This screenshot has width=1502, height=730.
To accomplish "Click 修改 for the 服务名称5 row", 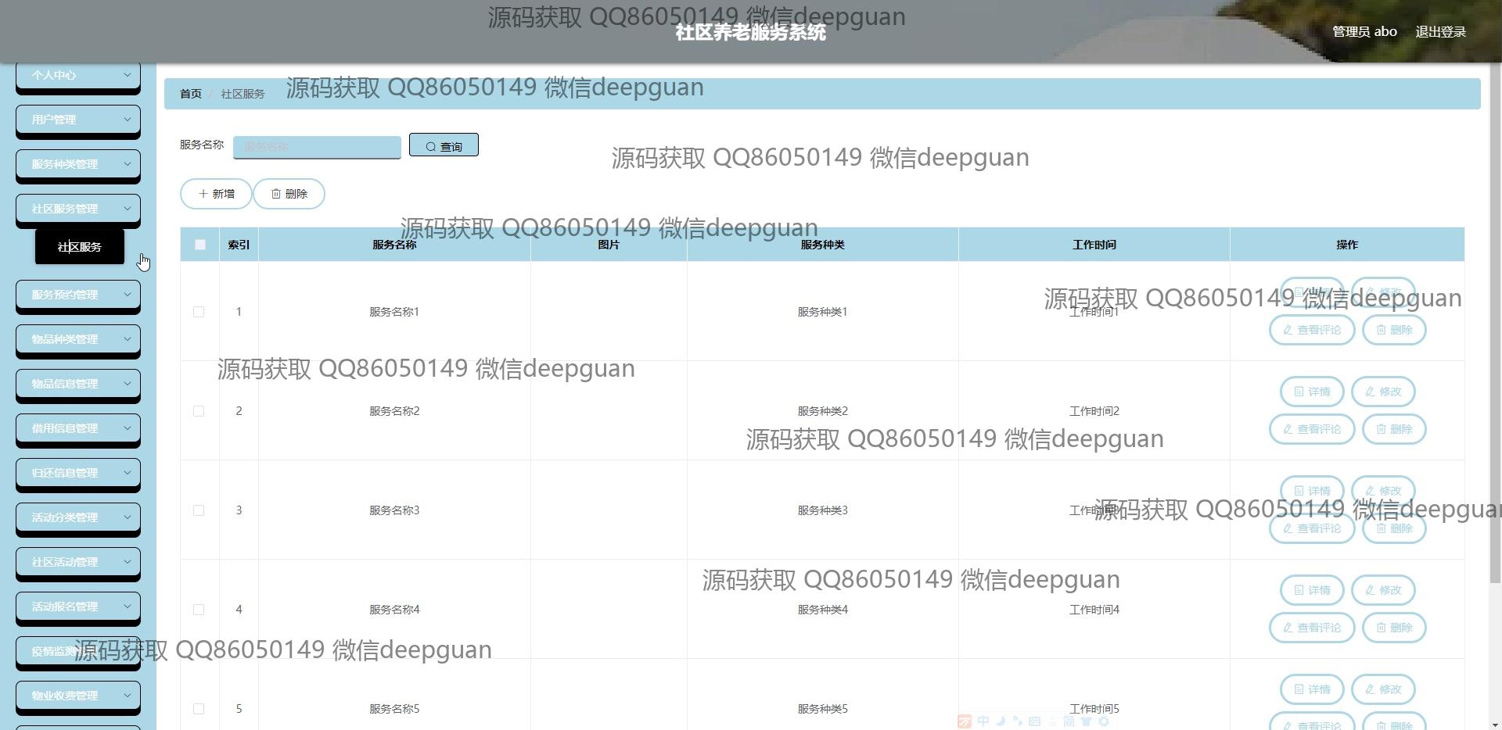I will coord(1383,689).
